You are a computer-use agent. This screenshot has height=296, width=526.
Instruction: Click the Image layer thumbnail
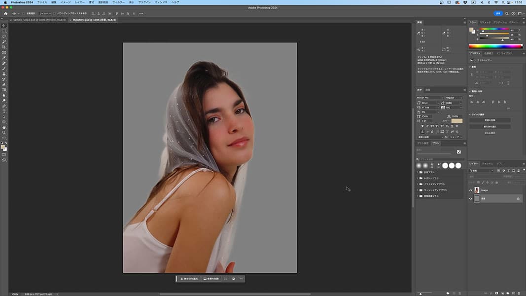tap(477, 190)
